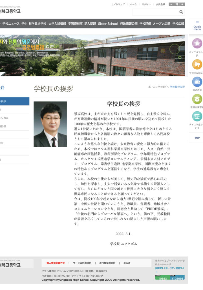
Task: Select the highlighted 挨拶 sidebar item
Action: 15,101
